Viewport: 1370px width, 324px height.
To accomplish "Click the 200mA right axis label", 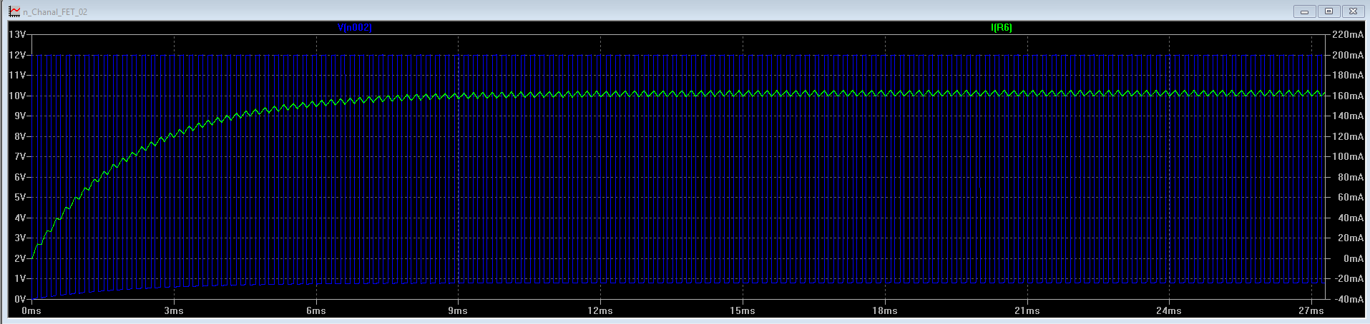I will click(1348, 55).
